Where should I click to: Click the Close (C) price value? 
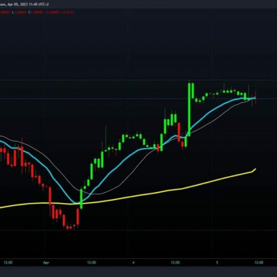(x=37, y=12)
